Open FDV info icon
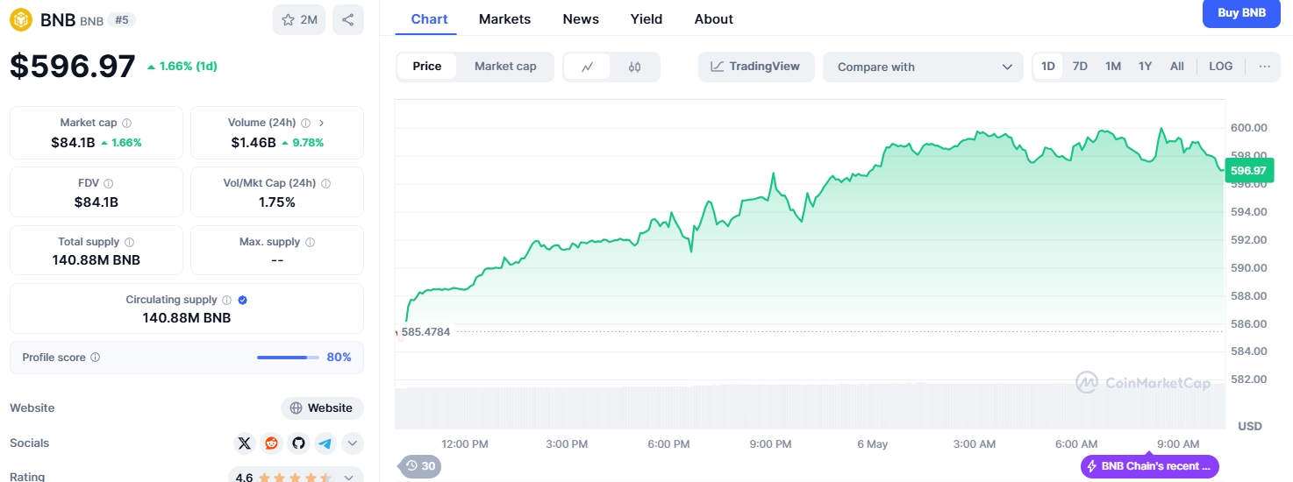The height and width of the screenshot is (482, 1293). click(109, 184)
